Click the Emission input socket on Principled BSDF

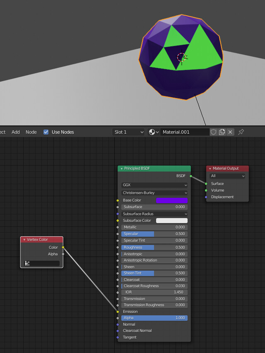coord(118,312)
